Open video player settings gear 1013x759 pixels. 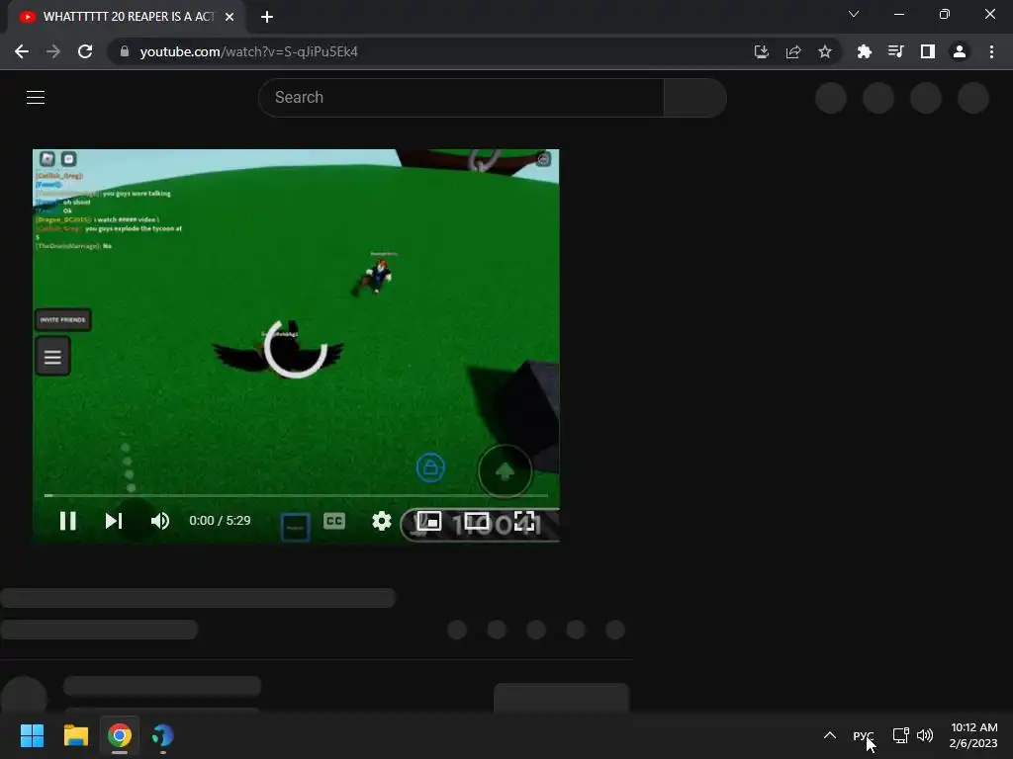[x=381, y=521]
